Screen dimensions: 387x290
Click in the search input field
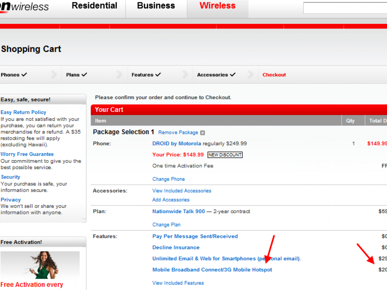(x=344, y=8)
